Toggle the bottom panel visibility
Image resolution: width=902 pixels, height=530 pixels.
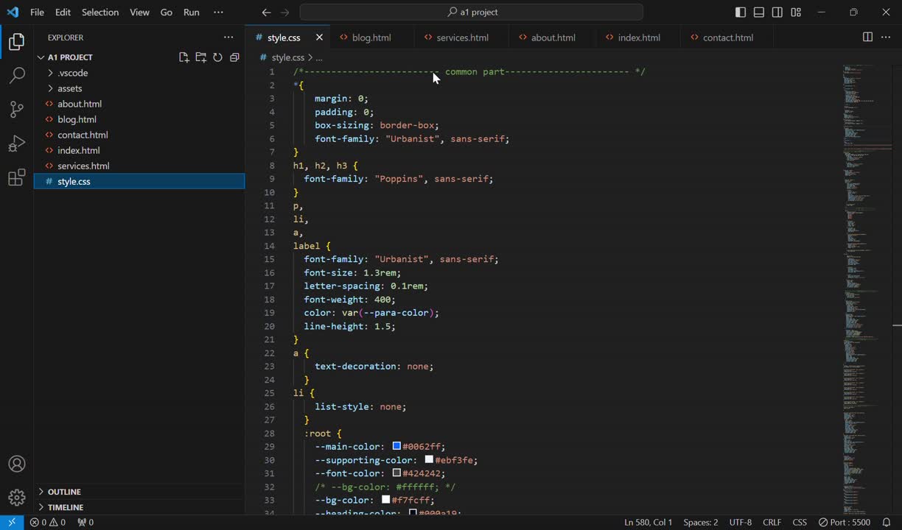tap(759, 13)
